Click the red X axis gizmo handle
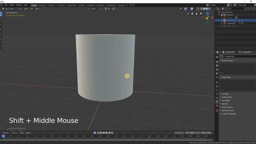 pyautogui.click(x=212, y=18)
